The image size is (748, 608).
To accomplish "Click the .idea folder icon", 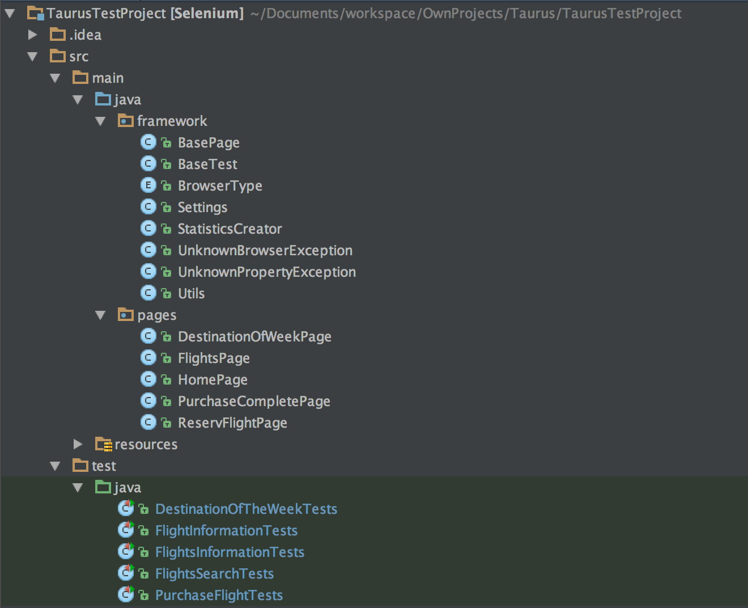I will coord(58,35).
